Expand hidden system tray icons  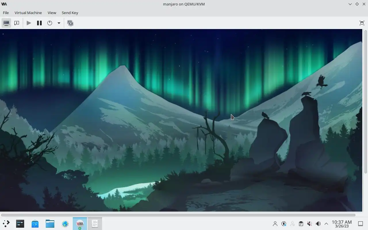point(326,224)
